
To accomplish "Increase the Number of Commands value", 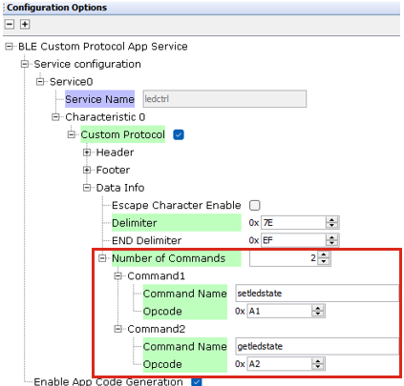I will (x=324, y=255).
